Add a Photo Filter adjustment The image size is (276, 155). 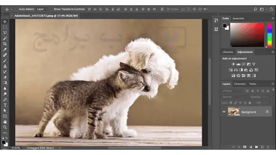pos(246,70)
